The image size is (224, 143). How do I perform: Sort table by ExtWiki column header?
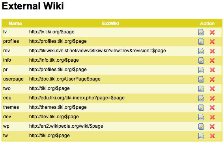pyautogui.click(x=110, y=24)
